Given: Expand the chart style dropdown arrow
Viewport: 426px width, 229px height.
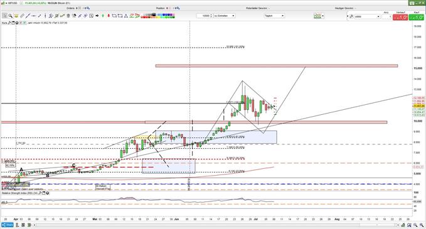Looking at the screenshot, I should point(322,16).
